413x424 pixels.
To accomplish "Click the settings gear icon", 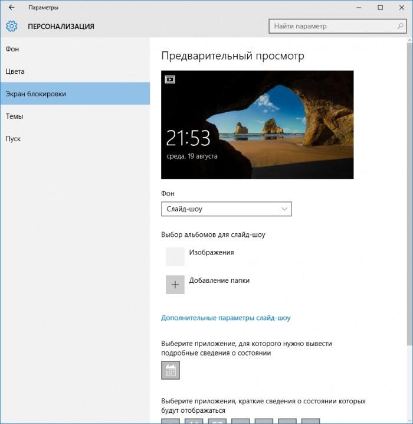I will [12, 26].
